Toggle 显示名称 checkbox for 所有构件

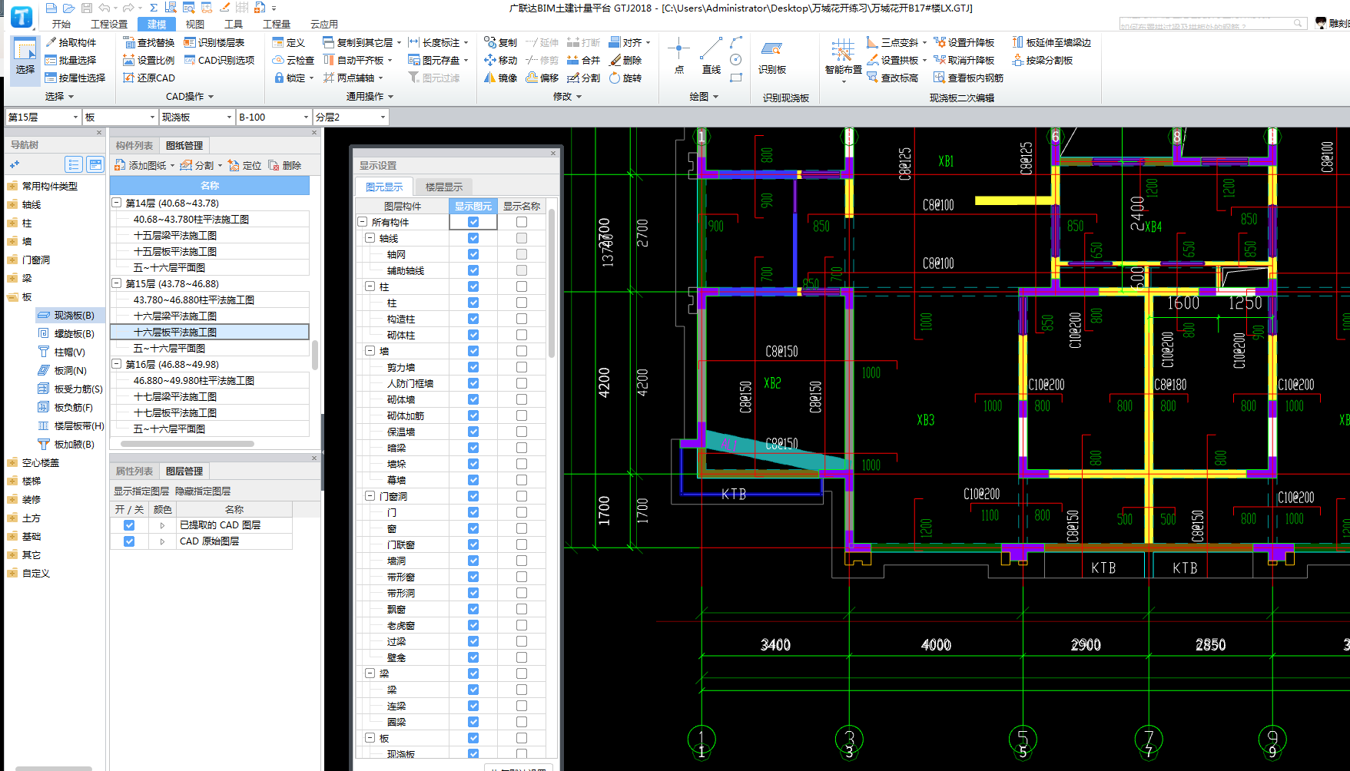[522, 222]
